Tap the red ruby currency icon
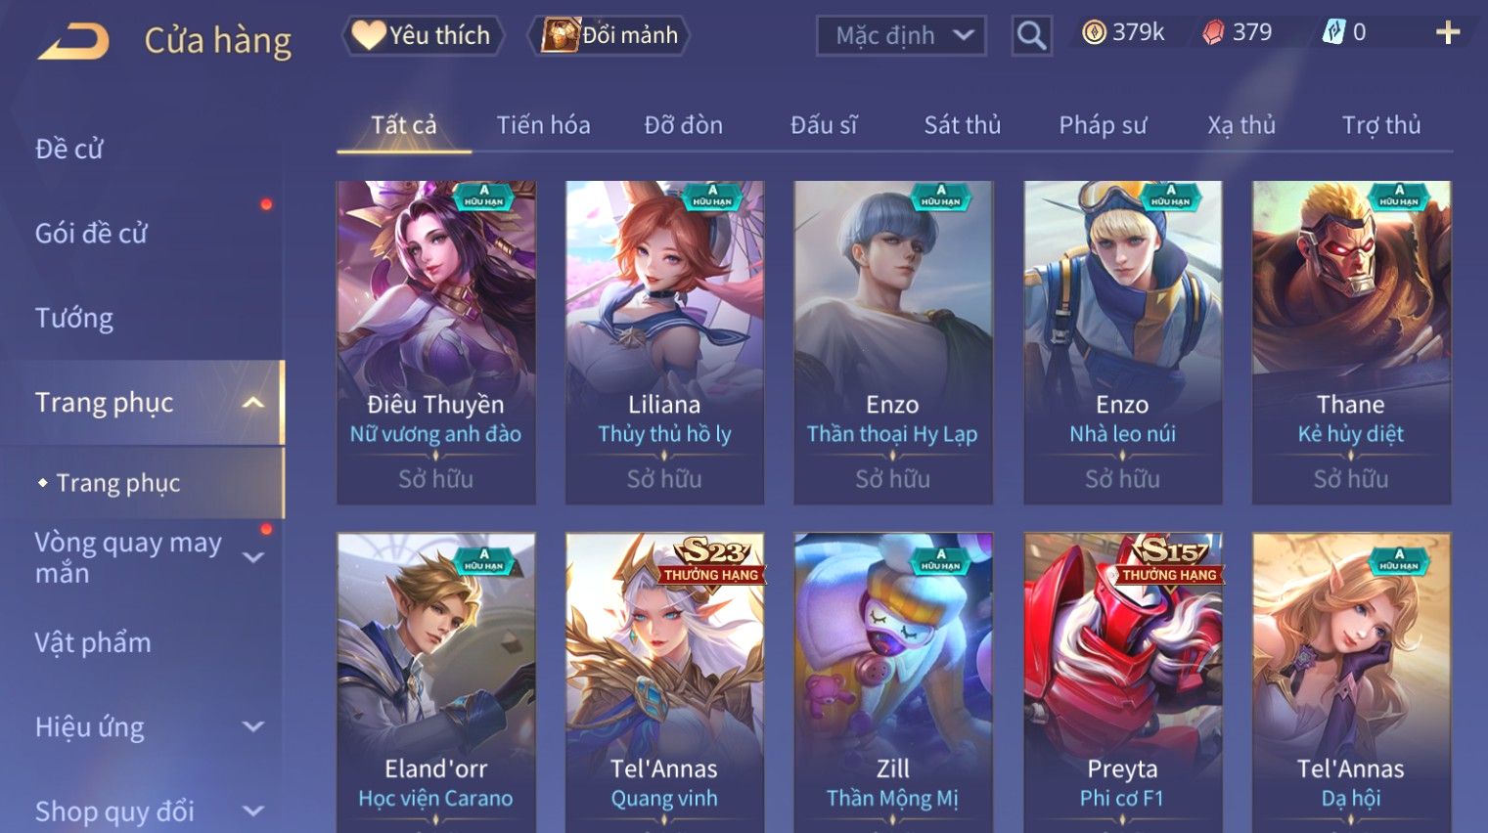Viewport: 1488px width, 833px height. (1213, 33)
